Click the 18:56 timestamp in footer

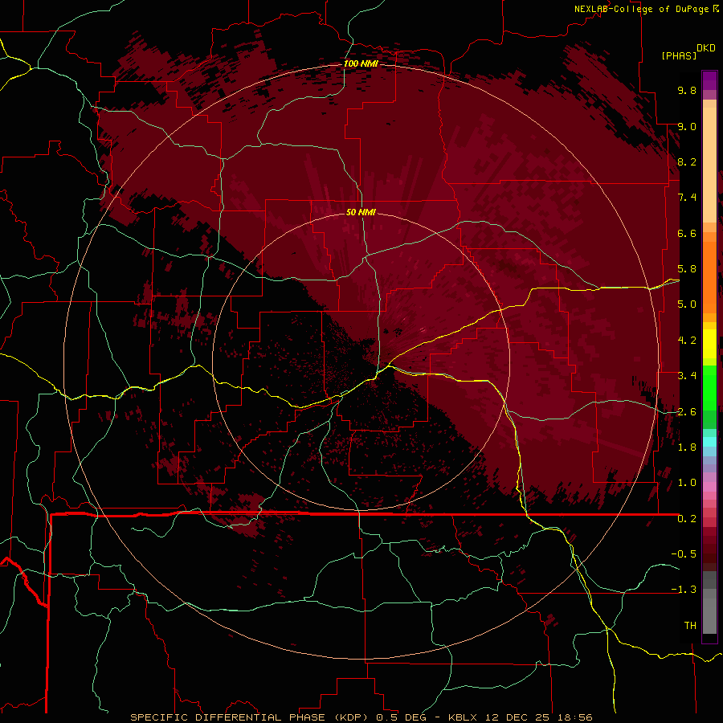pyautogui.click(x=574, y=717)
